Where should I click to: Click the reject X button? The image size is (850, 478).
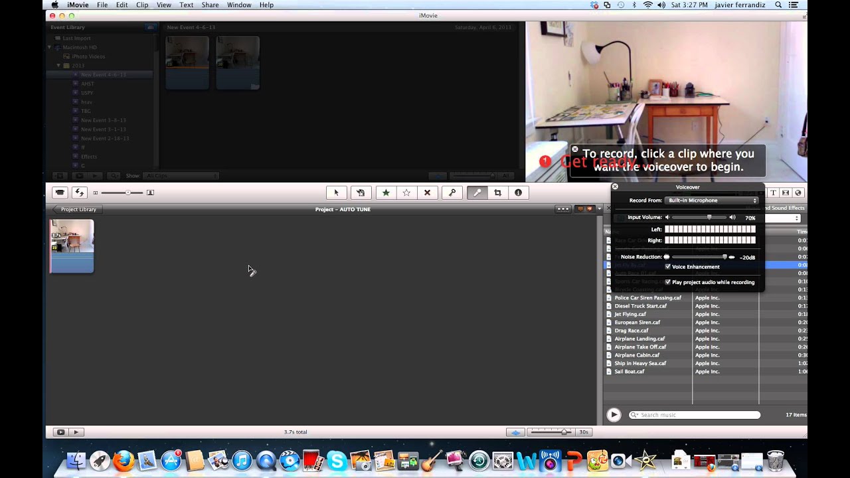[427, 193]
